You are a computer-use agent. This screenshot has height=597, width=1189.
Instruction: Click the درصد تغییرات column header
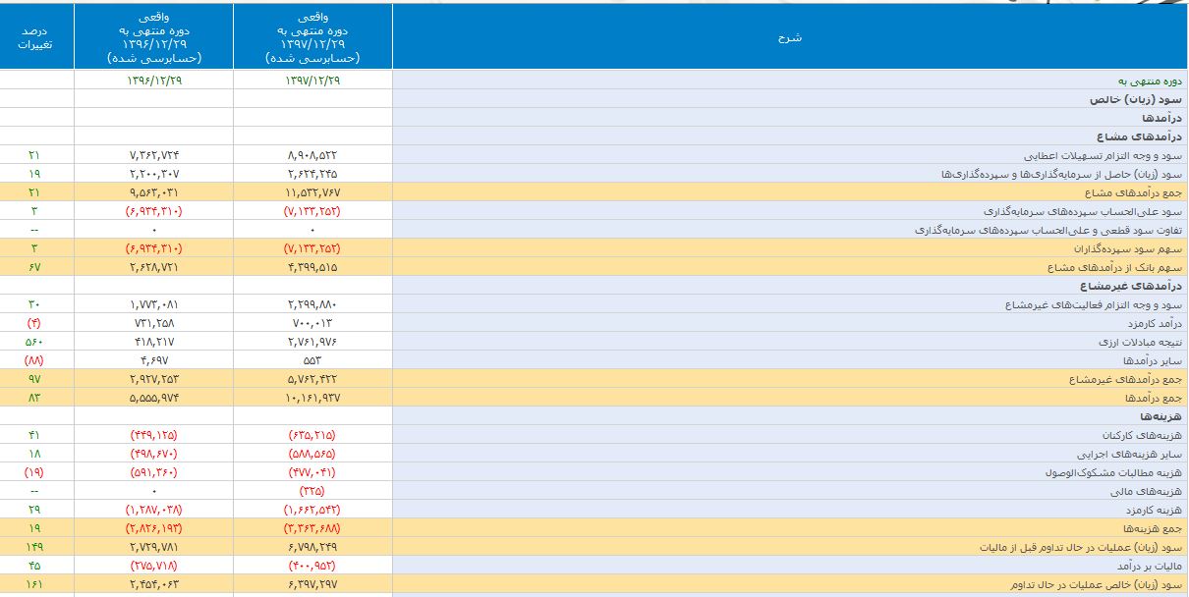pos(37,37)
